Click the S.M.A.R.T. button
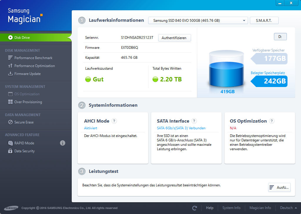This screenshot has width=301, height=214. click(264, 21)
